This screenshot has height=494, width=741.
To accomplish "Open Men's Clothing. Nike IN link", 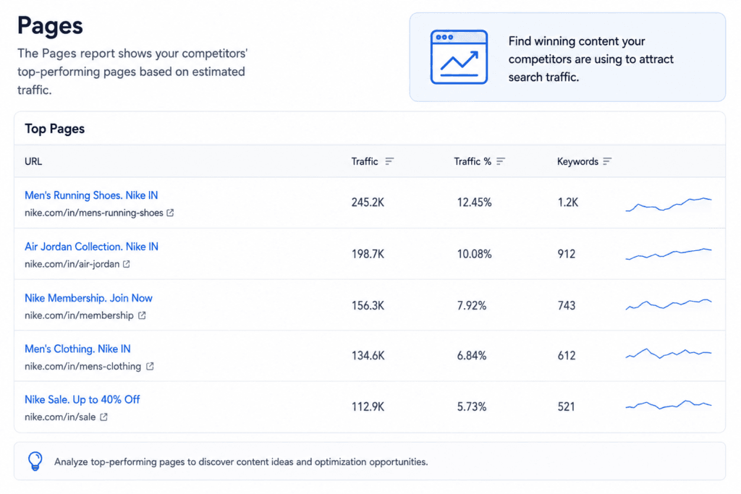I will 77,349.
